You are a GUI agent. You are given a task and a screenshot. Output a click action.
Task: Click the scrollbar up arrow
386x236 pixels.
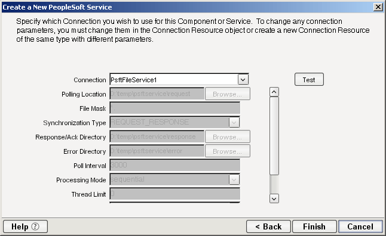tap(274, 92)
